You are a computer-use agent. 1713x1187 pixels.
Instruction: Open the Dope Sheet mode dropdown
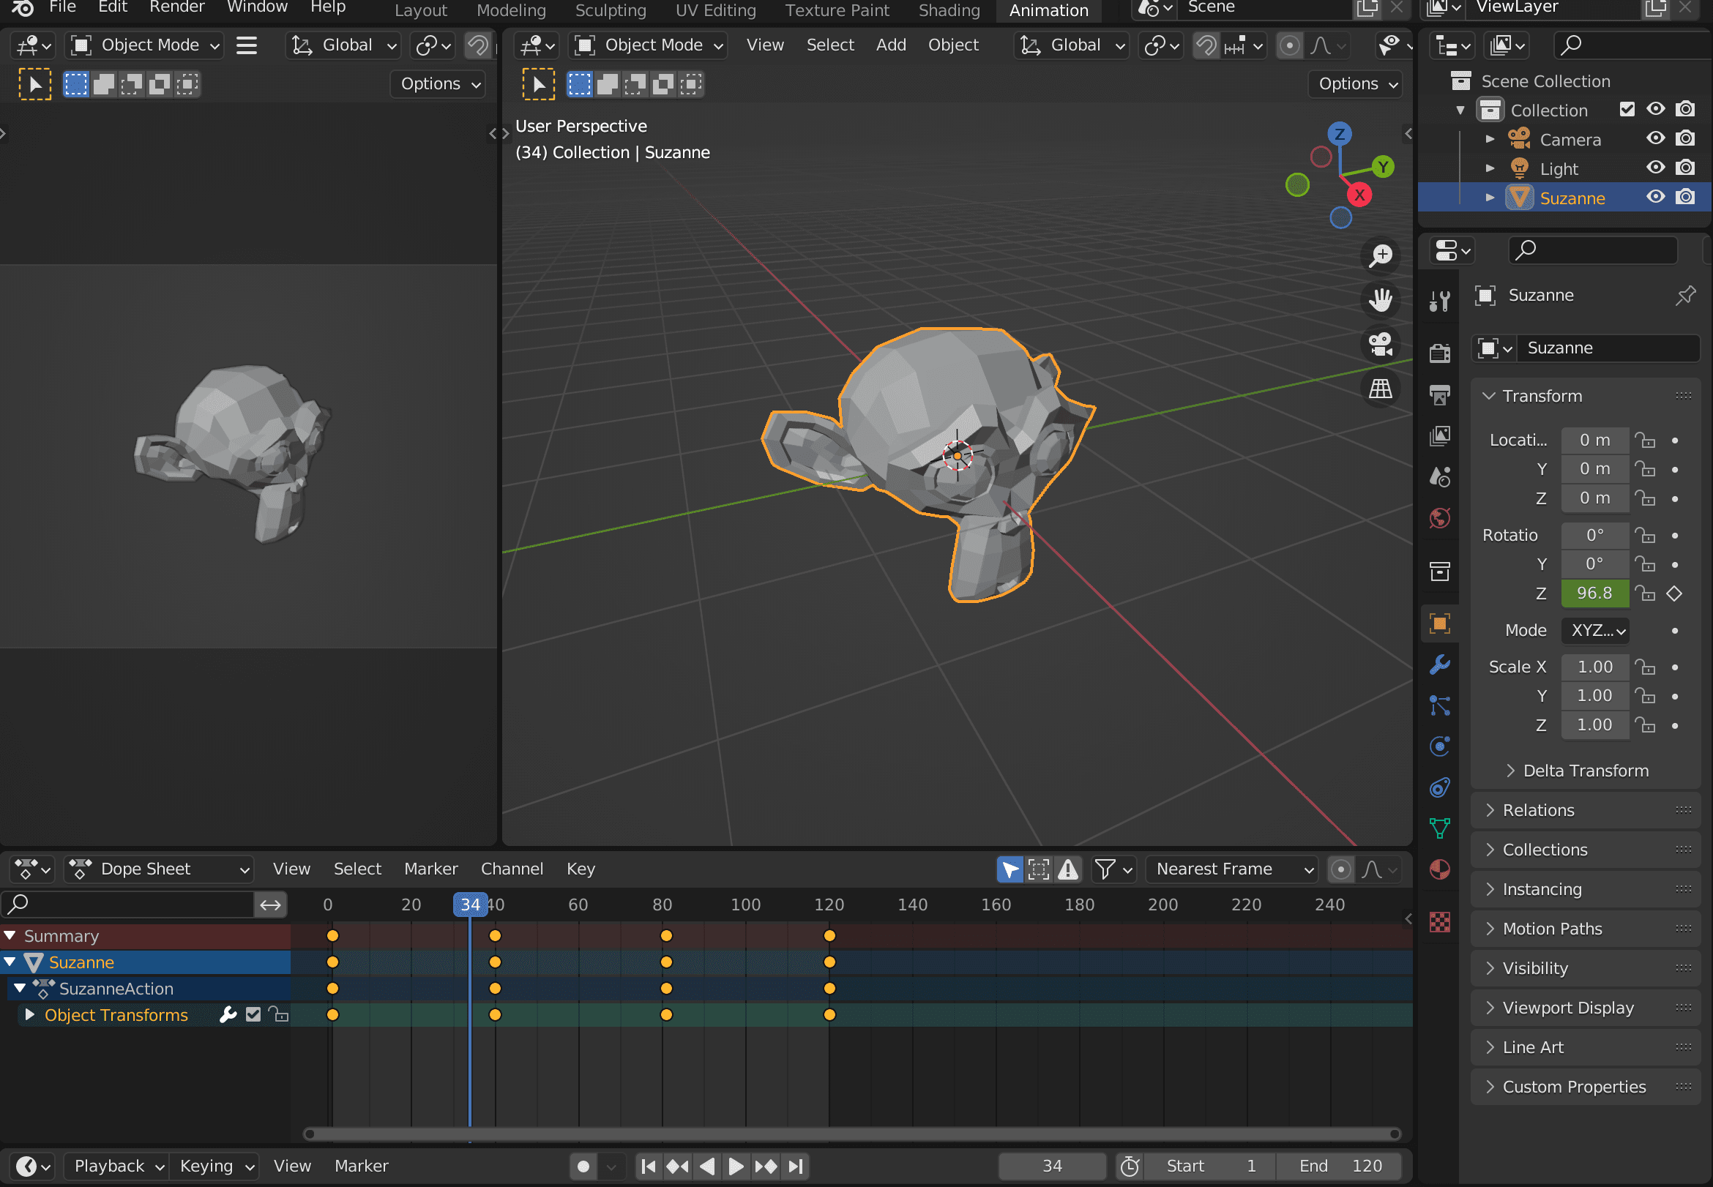click(158, 869)
